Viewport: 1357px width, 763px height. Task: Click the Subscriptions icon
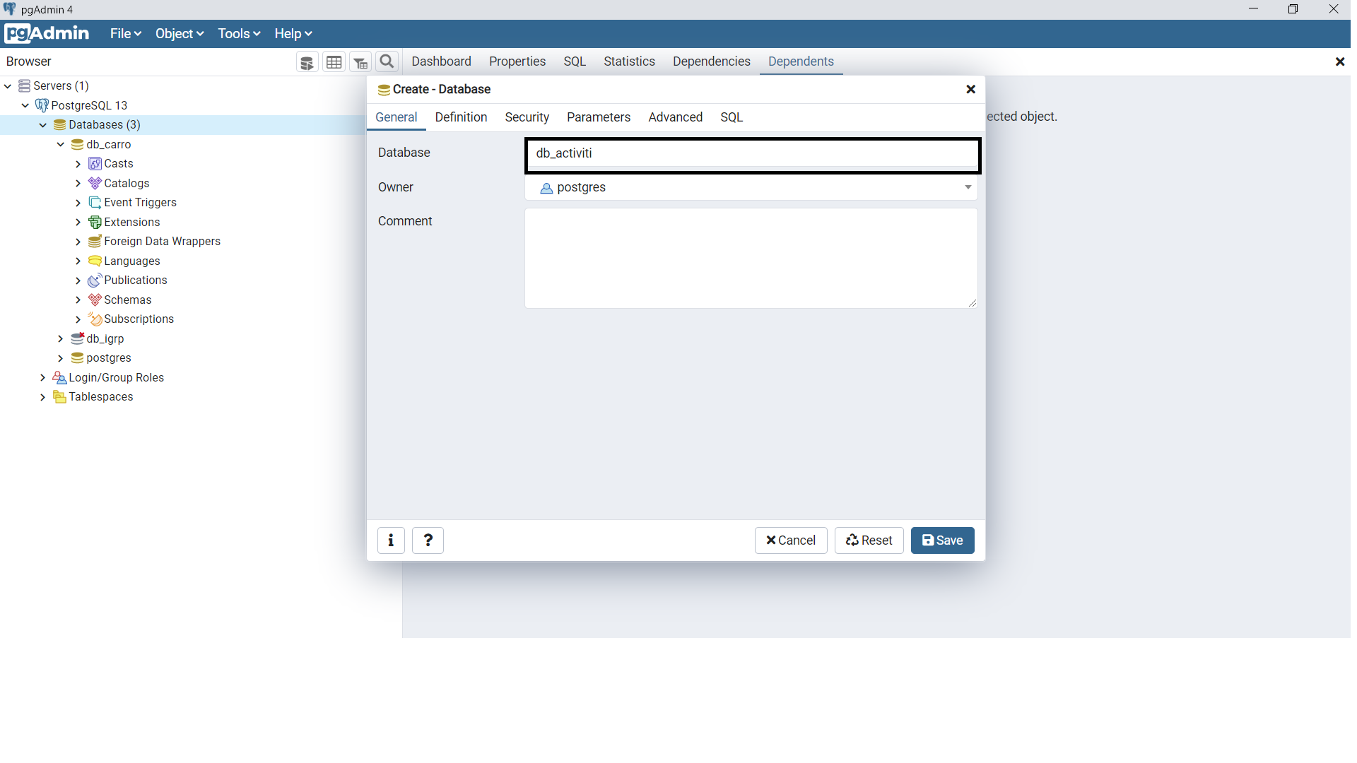coord(95,319)
